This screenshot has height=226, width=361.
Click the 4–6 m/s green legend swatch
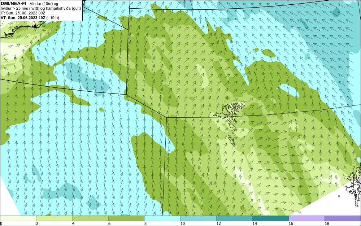[90, 218]
